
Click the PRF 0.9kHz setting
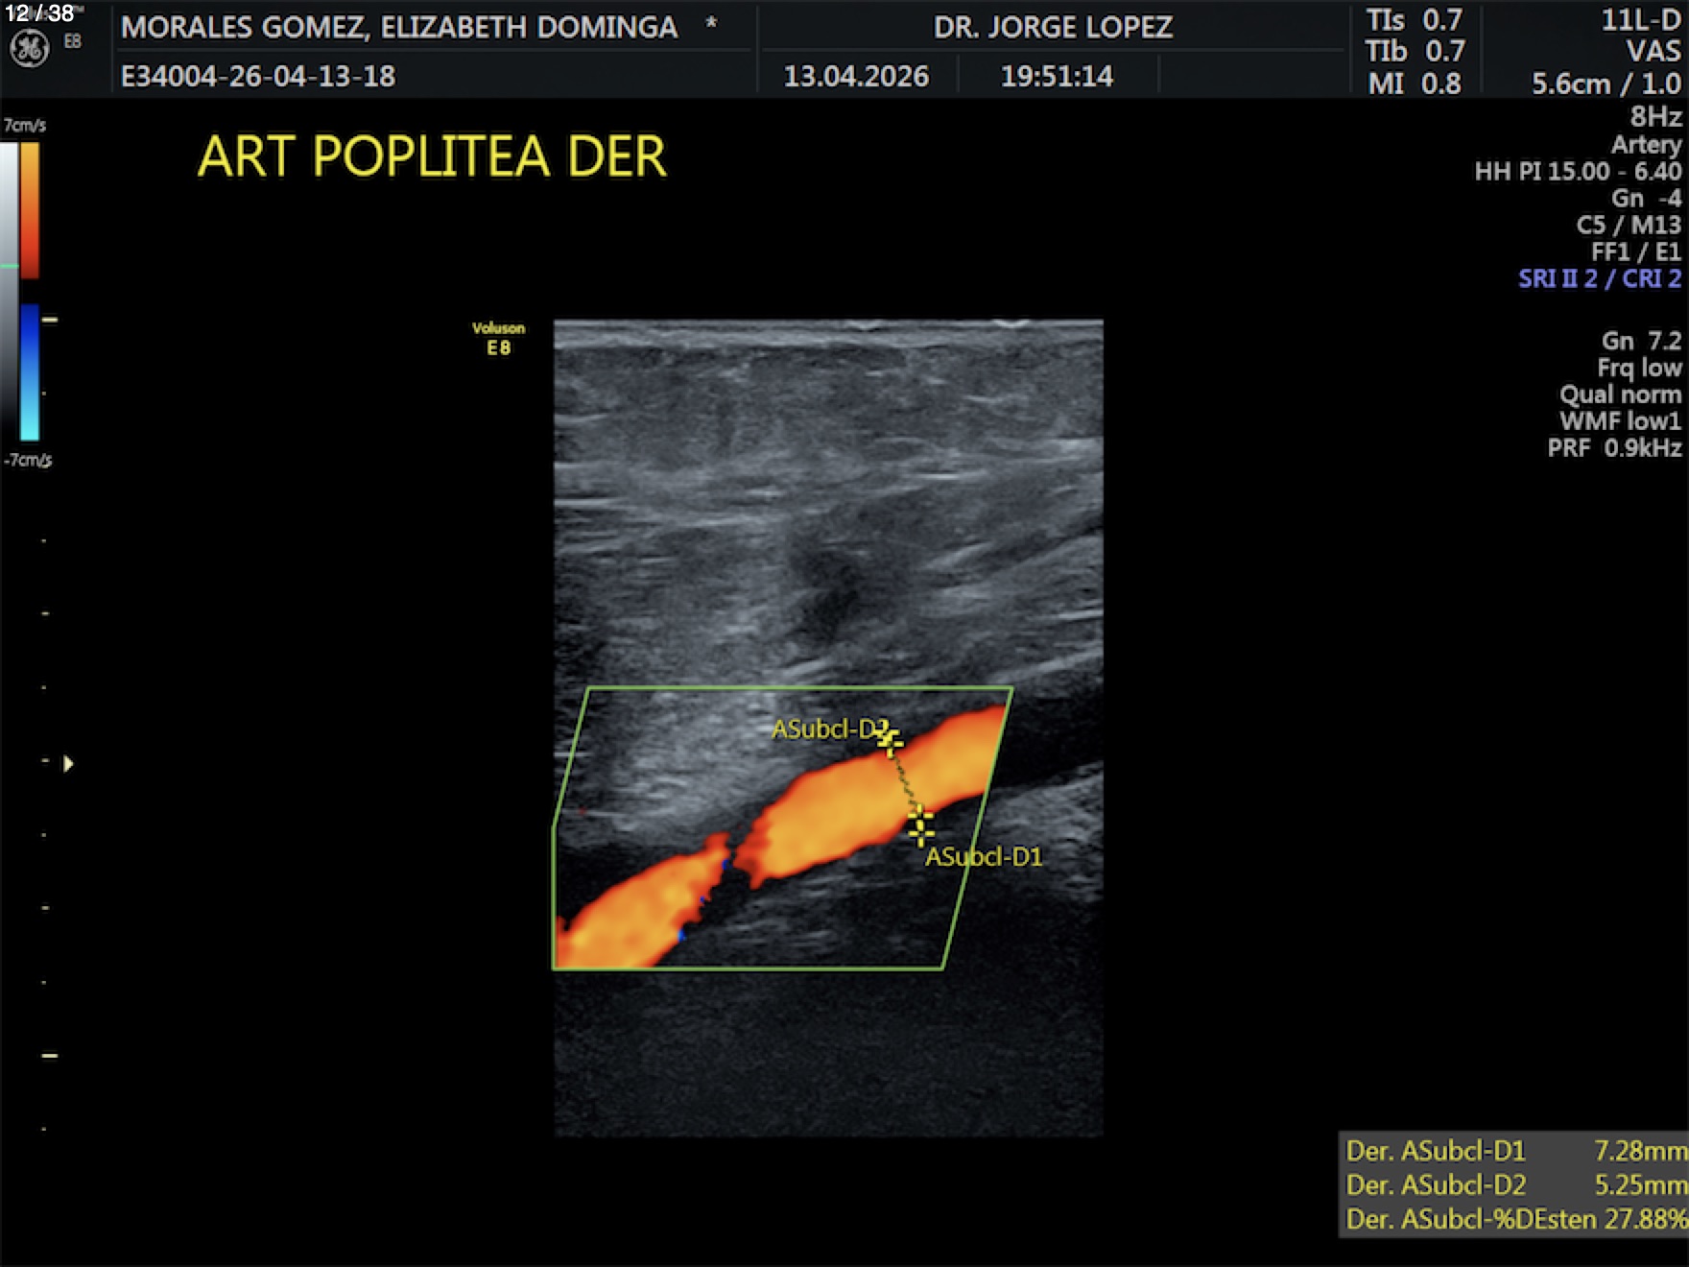(x=1614, y=448)
